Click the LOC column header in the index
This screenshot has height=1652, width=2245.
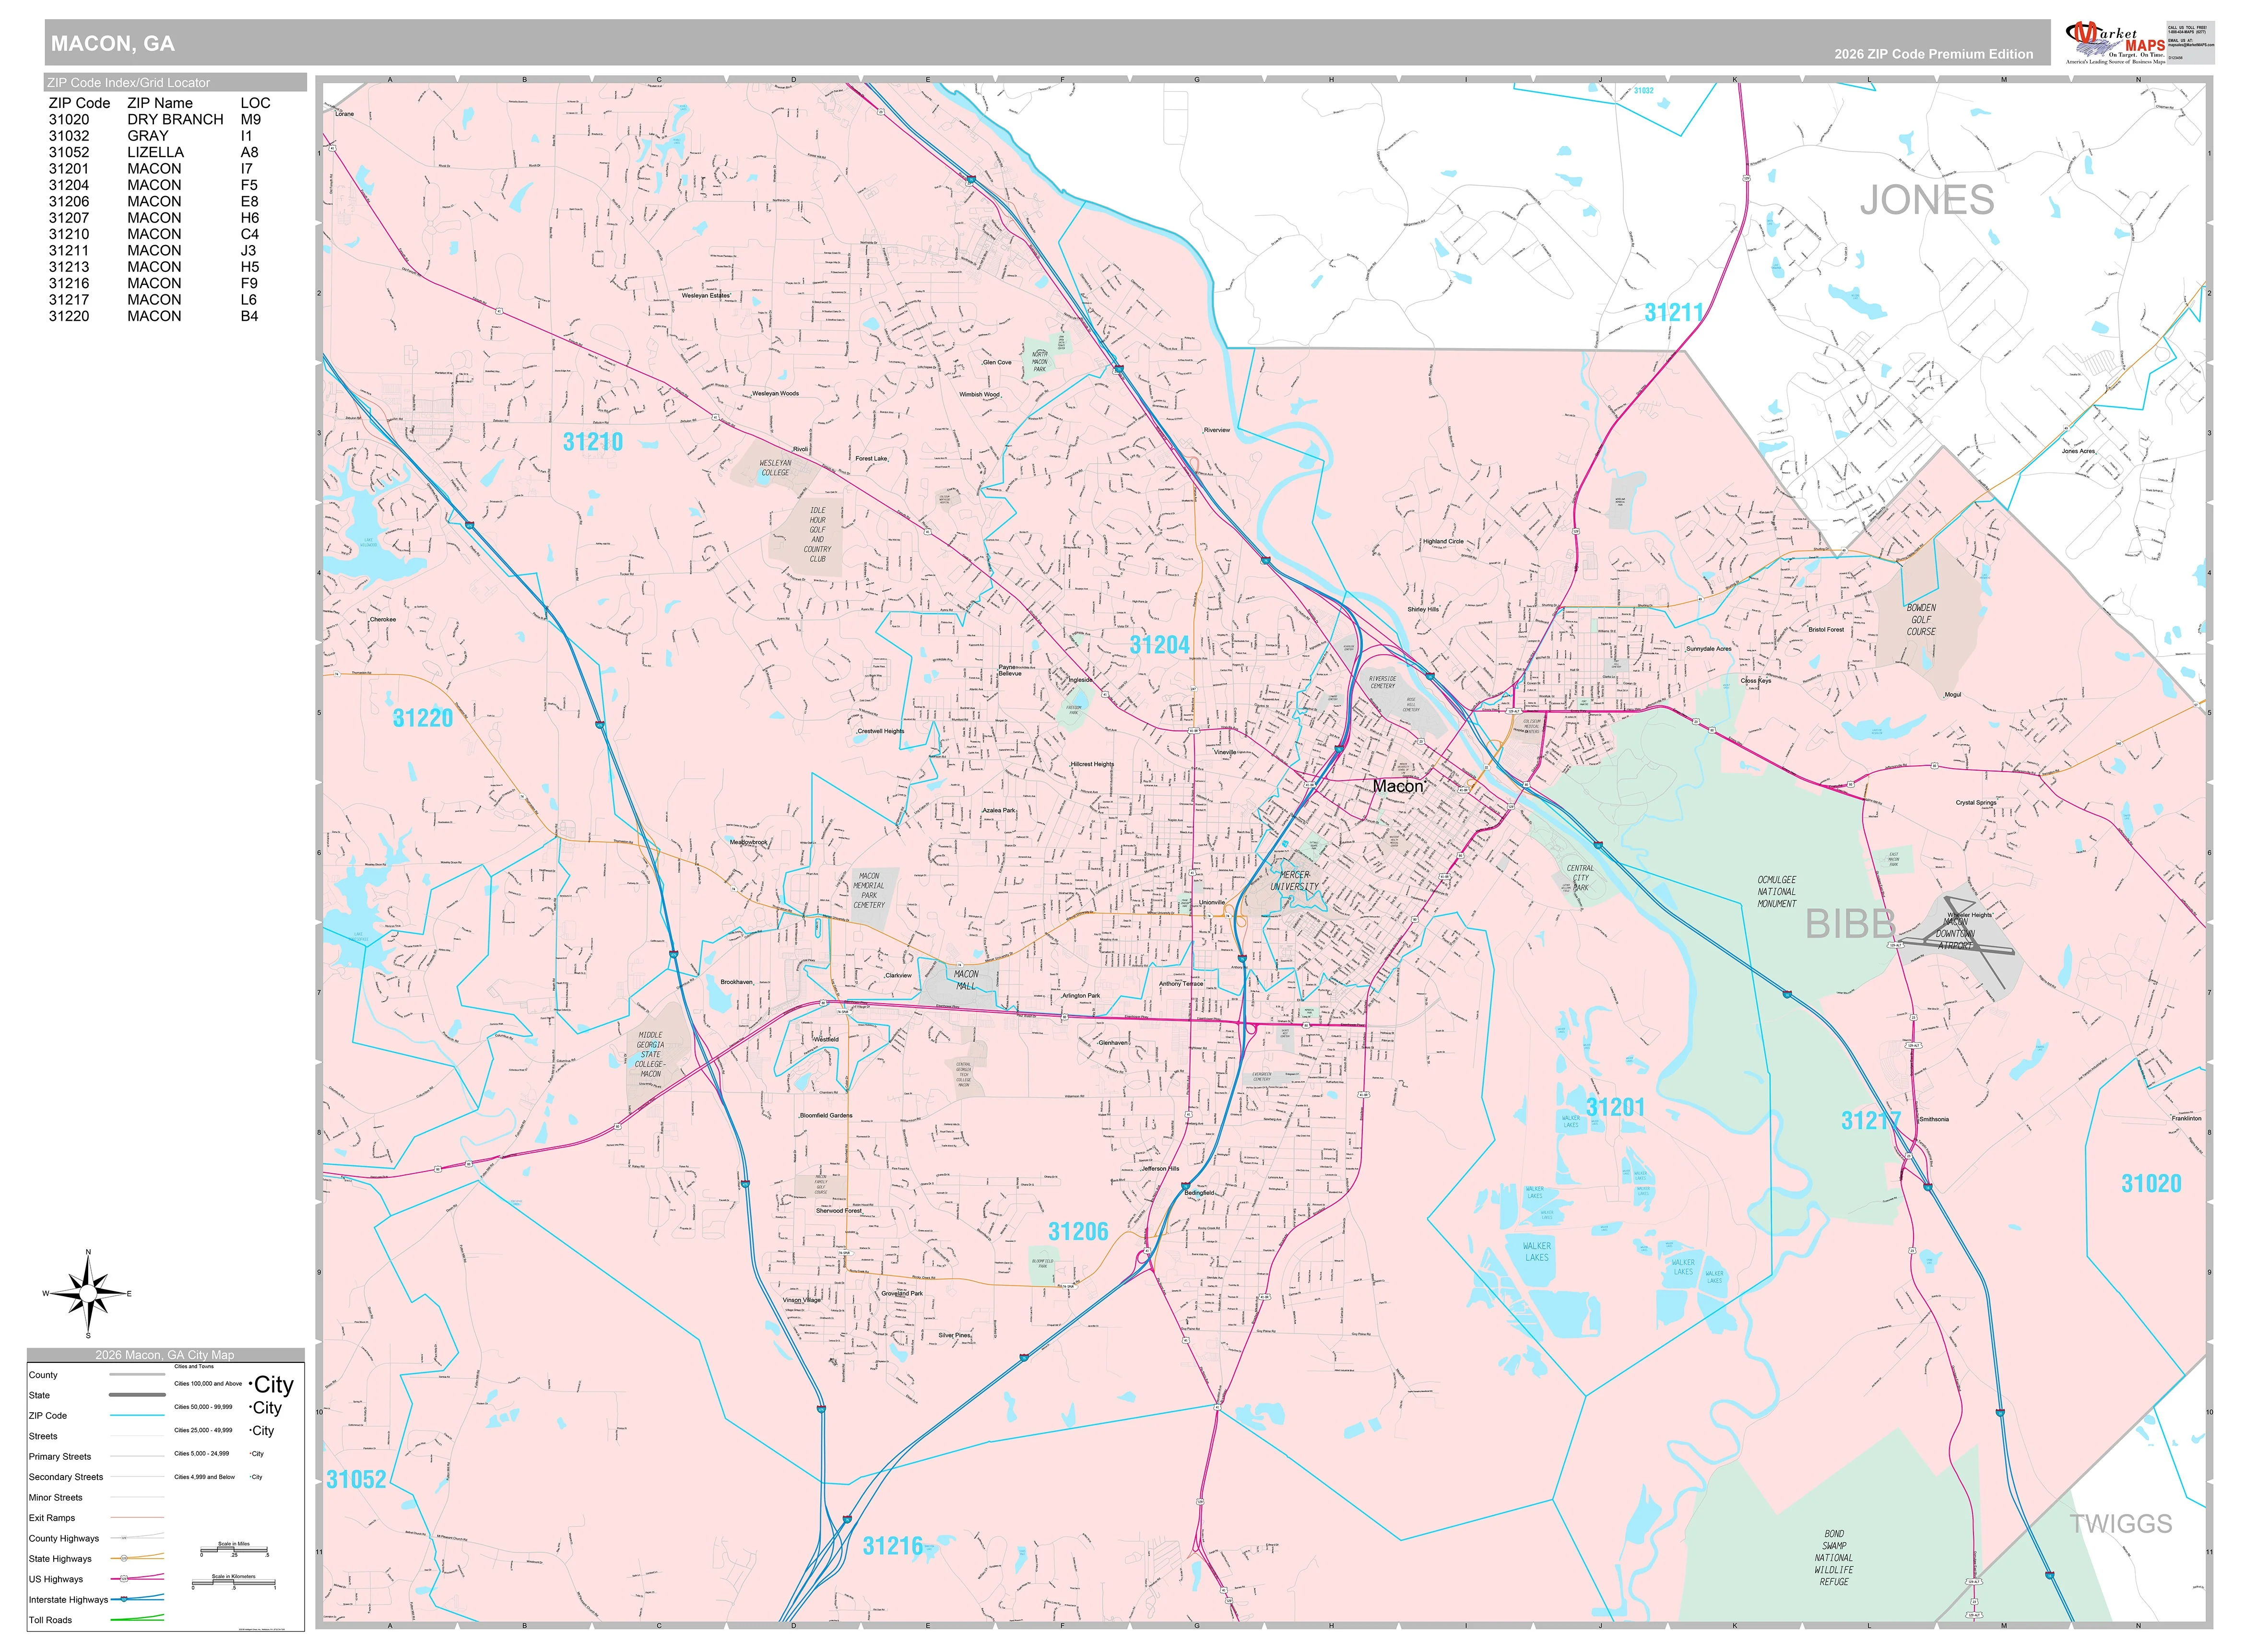click(255, 103)
